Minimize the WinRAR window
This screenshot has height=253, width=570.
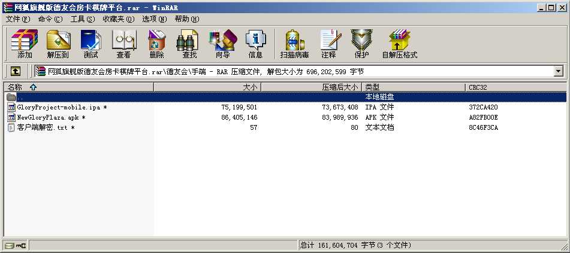point(542,7)
